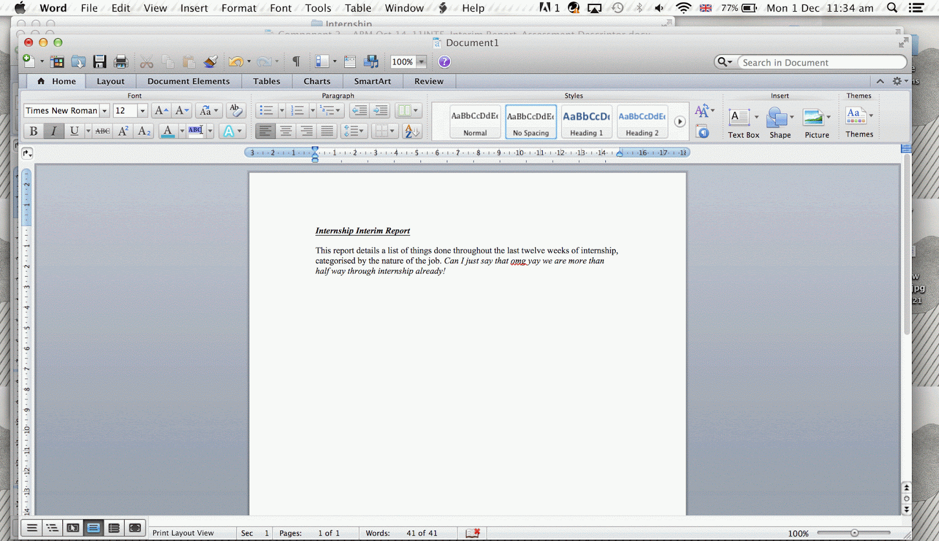Click the Format Painter brush icon
Viewport: 939px width, 541px height.
(210, 62)
